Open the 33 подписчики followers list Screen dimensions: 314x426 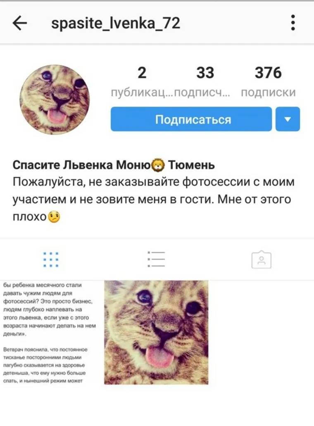tap(205, 73)
